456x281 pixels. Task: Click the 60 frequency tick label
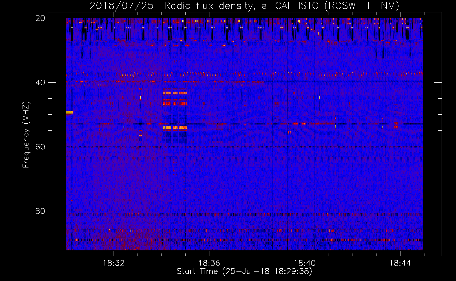click(x=40, y=147)
